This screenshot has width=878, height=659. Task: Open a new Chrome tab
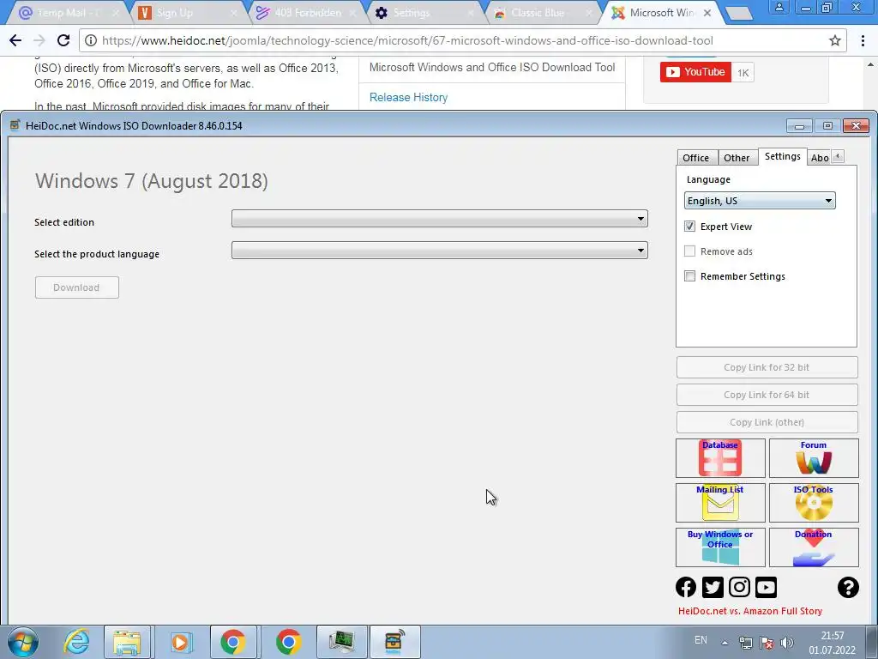[739, 14]
